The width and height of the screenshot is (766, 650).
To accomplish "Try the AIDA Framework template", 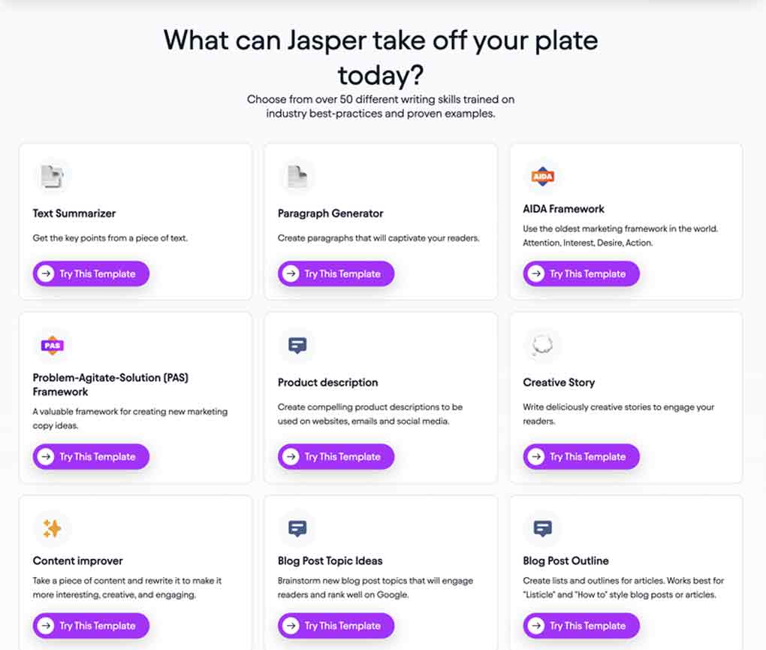I will pyautogui.click(x=581, y=274).
